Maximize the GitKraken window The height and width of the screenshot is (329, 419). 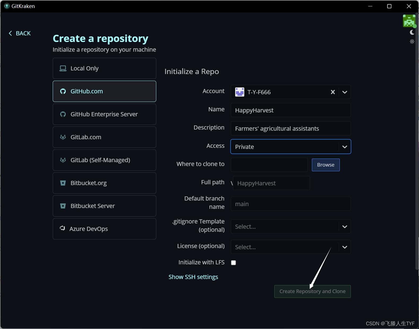point(389,6)
